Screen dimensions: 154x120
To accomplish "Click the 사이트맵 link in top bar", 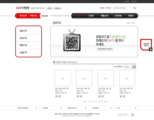I will coord(126,1).
